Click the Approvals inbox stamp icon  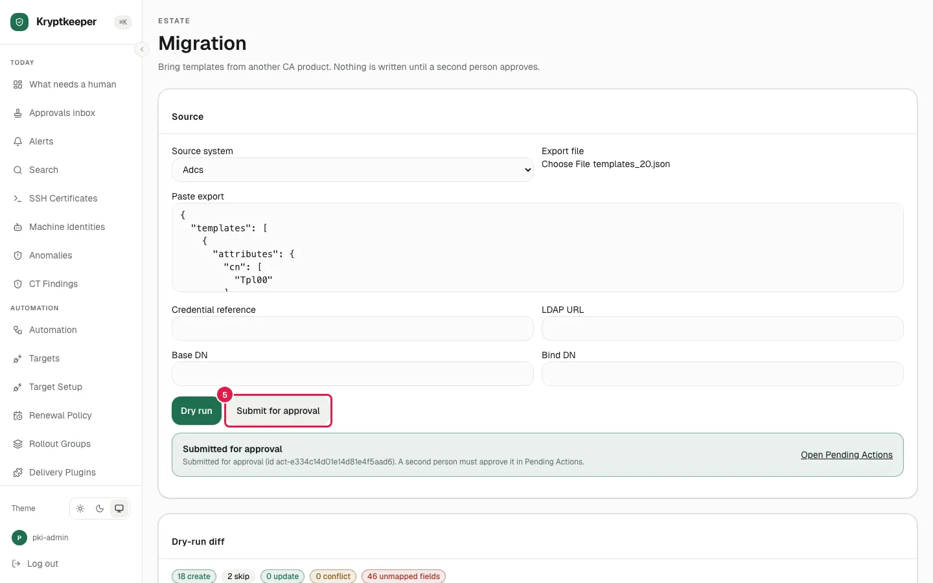(x=17, y=113)
